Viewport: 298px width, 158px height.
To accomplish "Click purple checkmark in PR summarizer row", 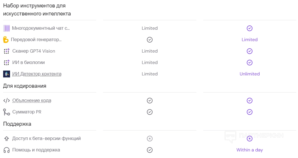I will [250, 112].
